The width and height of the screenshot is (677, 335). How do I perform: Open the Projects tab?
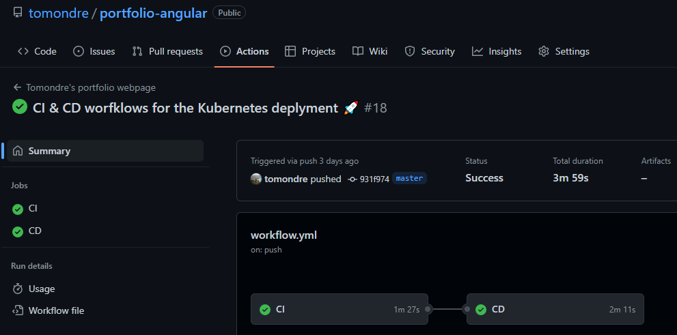[310, 51]
